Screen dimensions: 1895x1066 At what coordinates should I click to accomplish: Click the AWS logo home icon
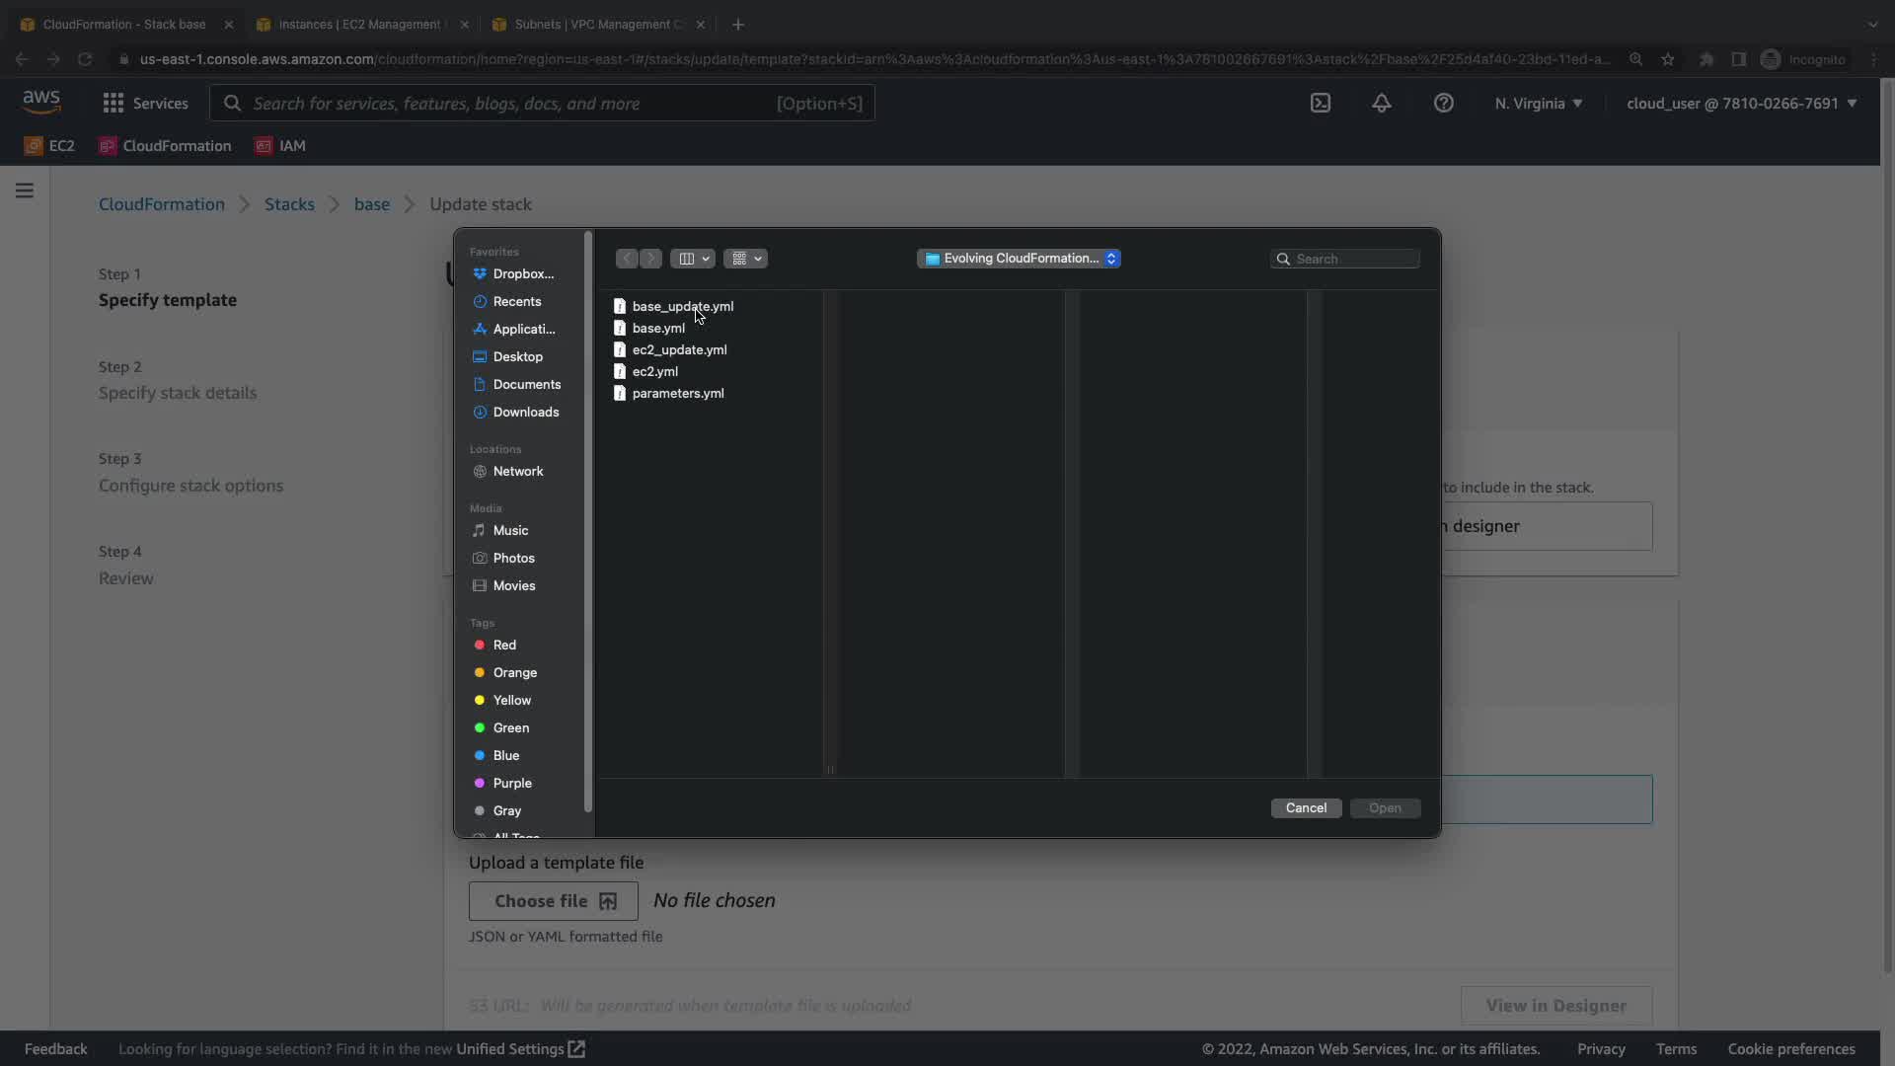tap(41, 102)
